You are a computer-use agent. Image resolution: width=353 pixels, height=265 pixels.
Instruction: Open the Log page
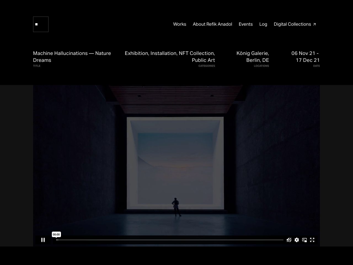[263, 24]
